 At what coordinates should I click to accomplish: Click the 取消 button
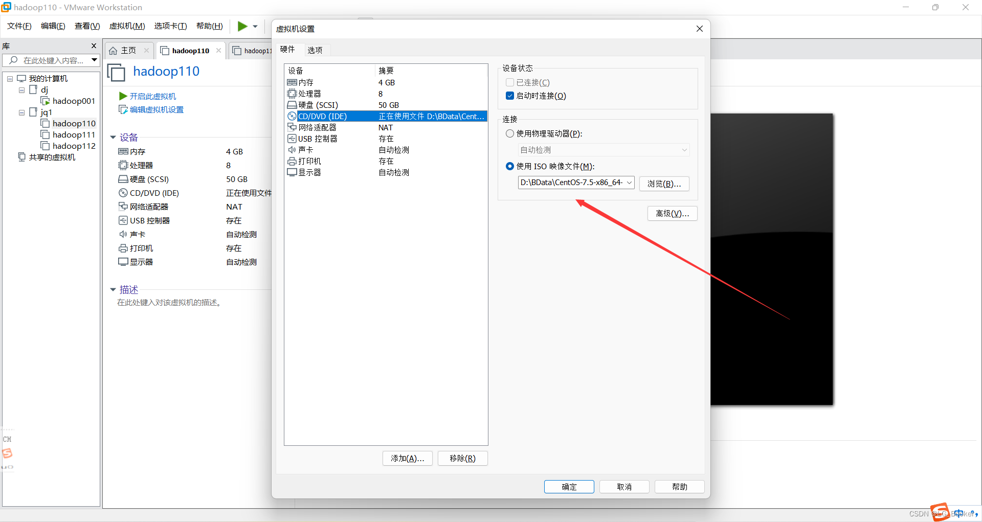pyautogui.click(x=624, y=487)
